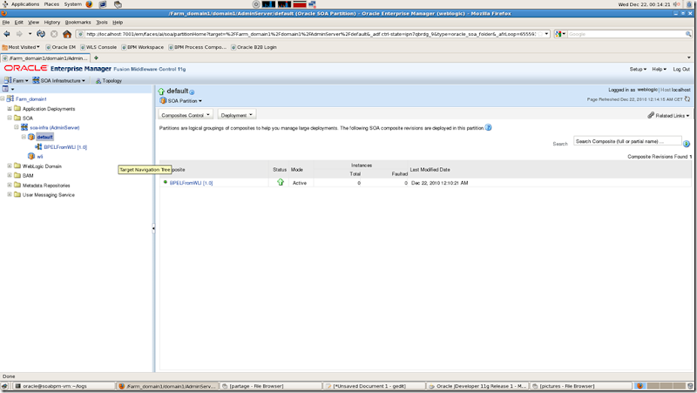Open the Tools menu
Image resolution: width=697 pixels, height=393 pixels.
(x=102, y=23)
